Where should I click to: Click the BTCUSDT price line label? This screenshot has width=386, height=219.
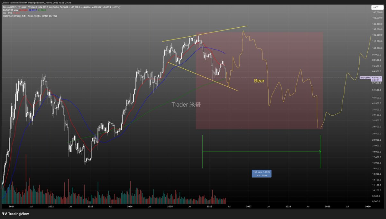pos(364,78)
